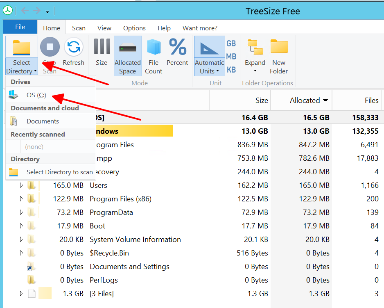Viewport: 384px width, 308px height.
Task: Toggle Automatic Units
Action: point(209,56)
